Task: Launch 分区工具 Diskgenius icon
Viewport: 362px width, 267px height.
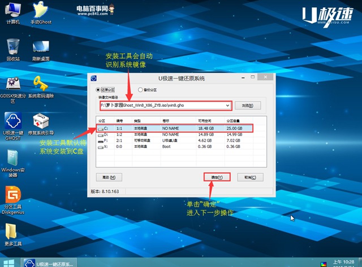Action: tap(13, 200)
